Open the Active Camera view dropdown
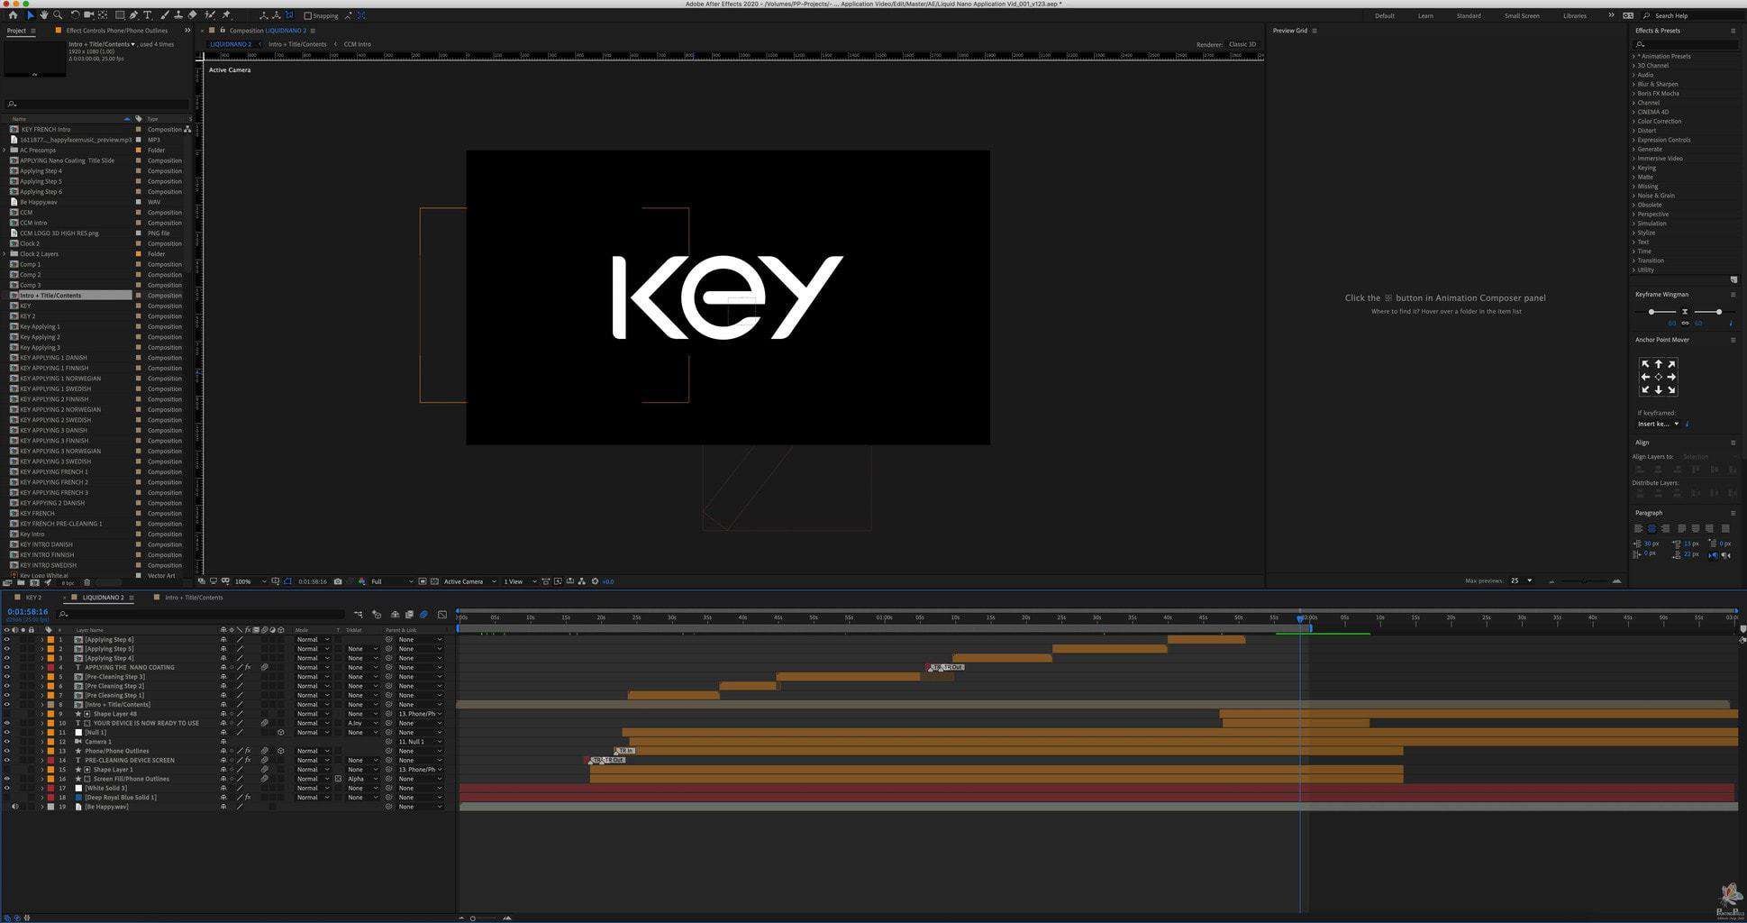This screenshot has width=1747, height=923. 468,581
